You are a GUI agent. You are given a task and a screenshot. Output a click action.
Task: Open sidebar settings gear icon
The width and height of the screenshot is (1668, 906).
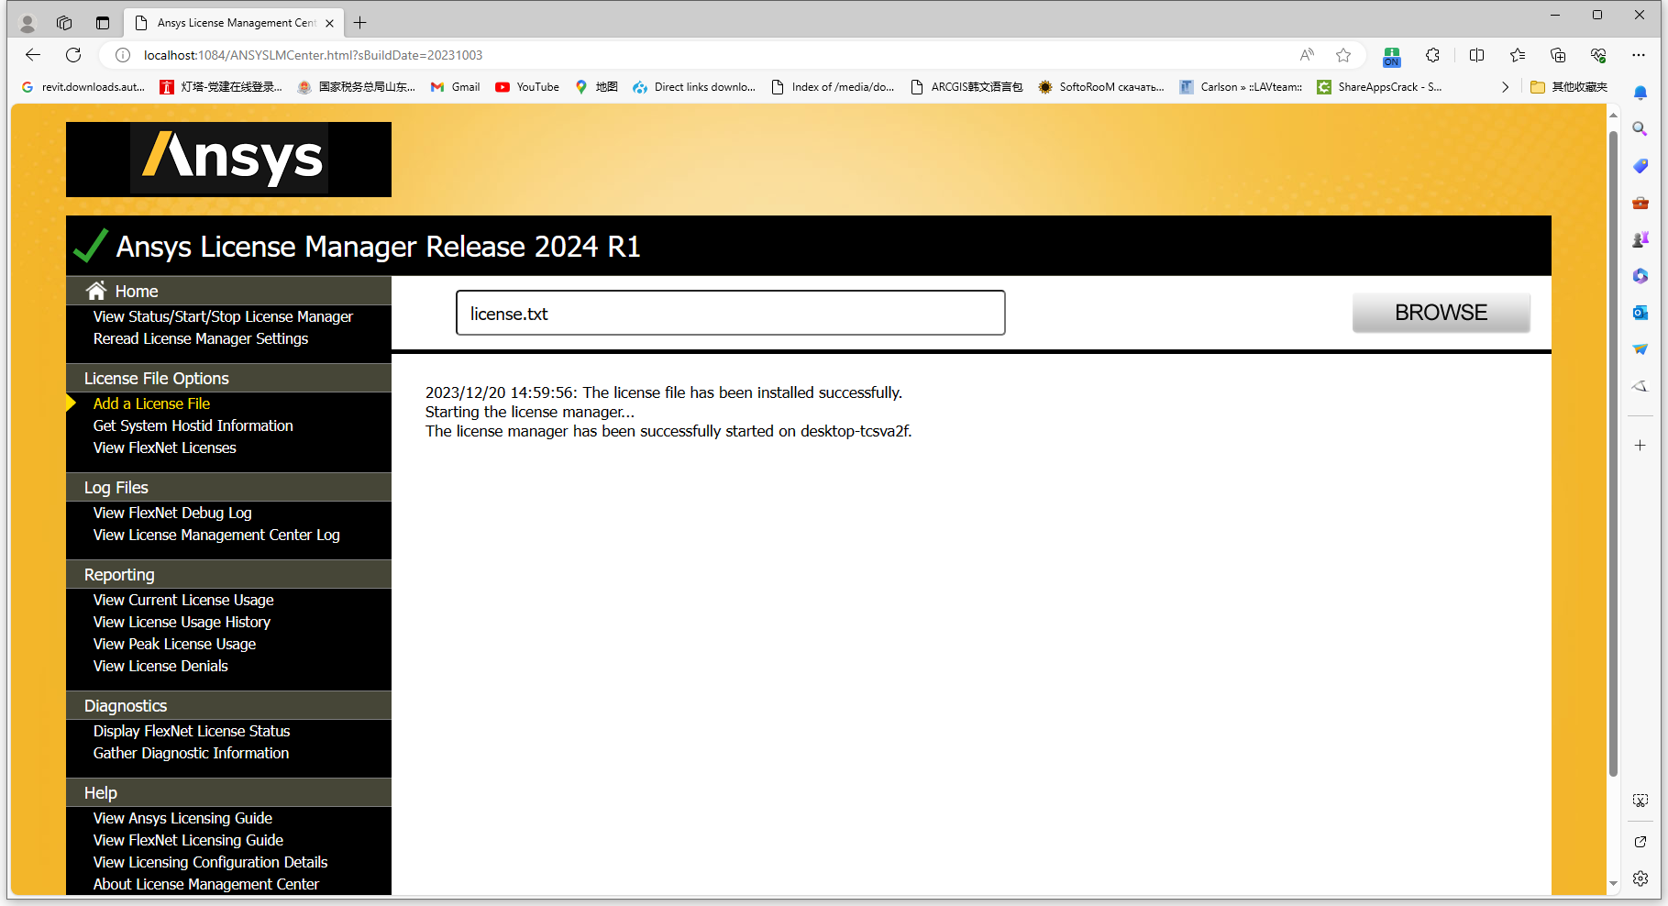[x=1640, y=878]
